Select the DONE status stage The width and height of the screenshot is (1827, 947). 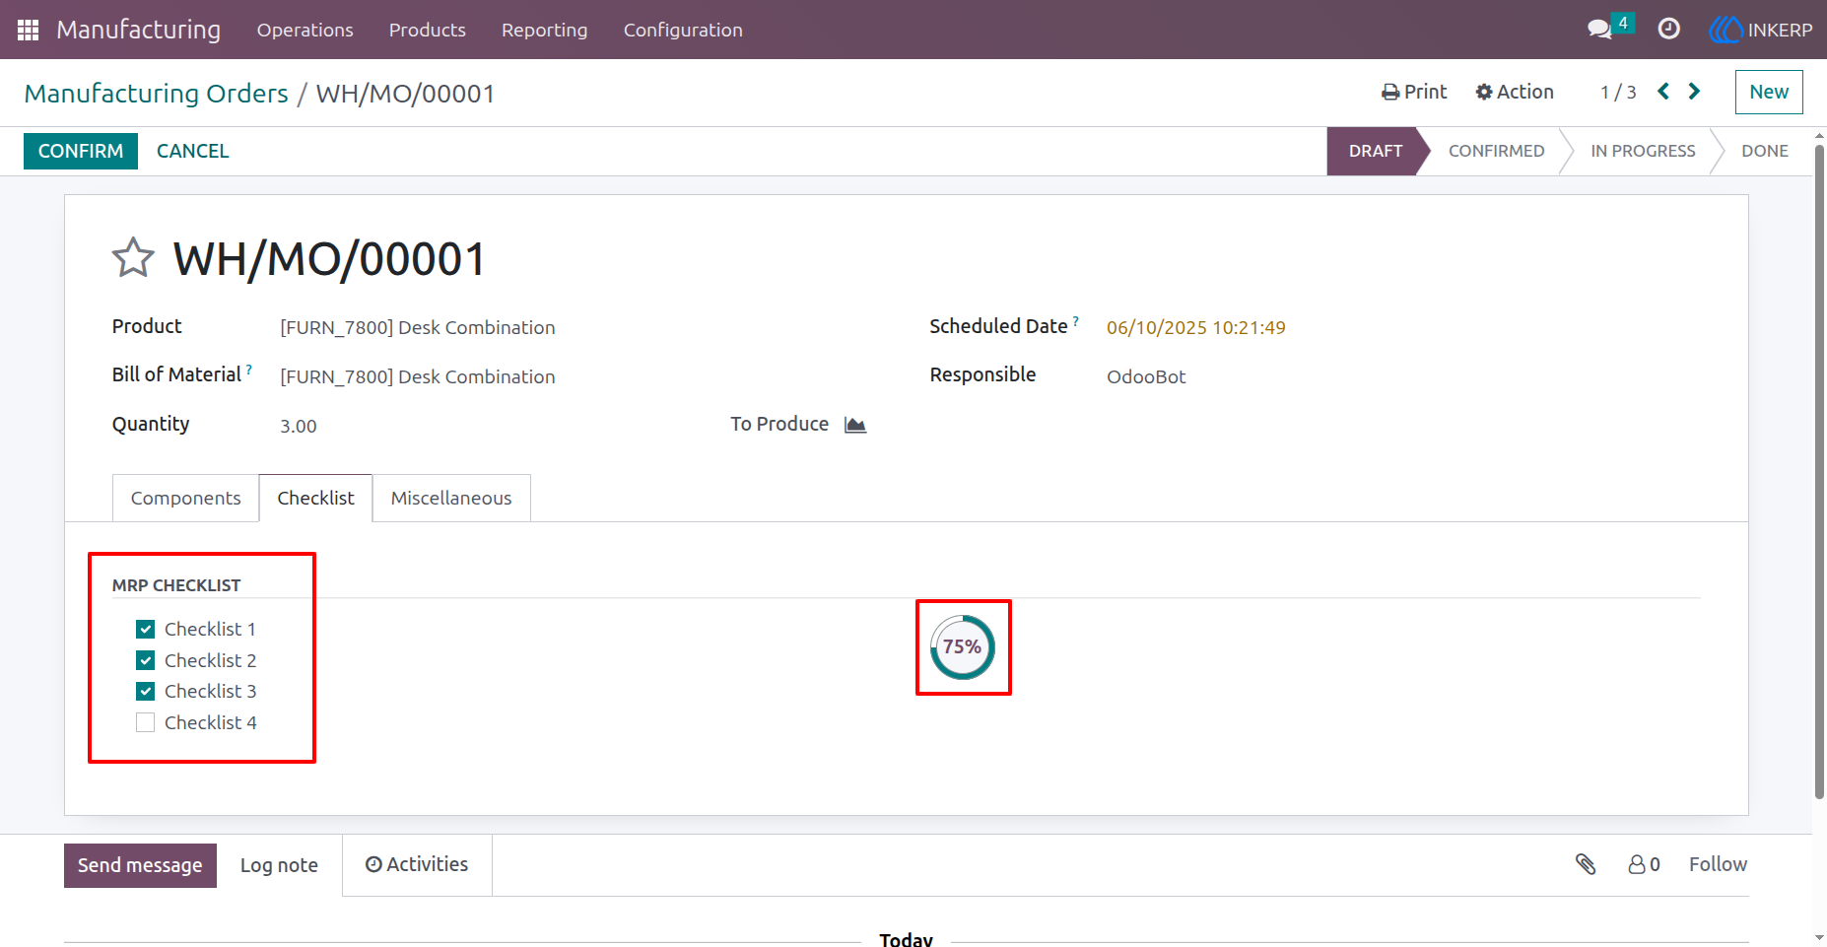click(x=1765, y=151)
